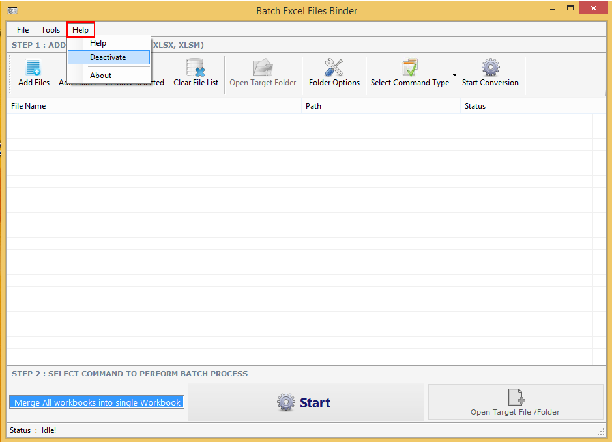Click the app icon in title bar

click(12, 10)
